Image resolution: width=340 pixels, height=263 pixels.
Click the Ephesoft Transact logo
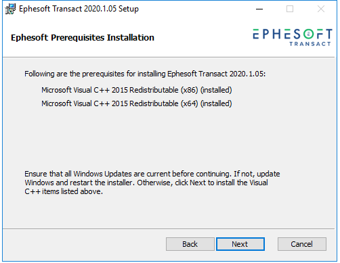(x=293, y=37)
